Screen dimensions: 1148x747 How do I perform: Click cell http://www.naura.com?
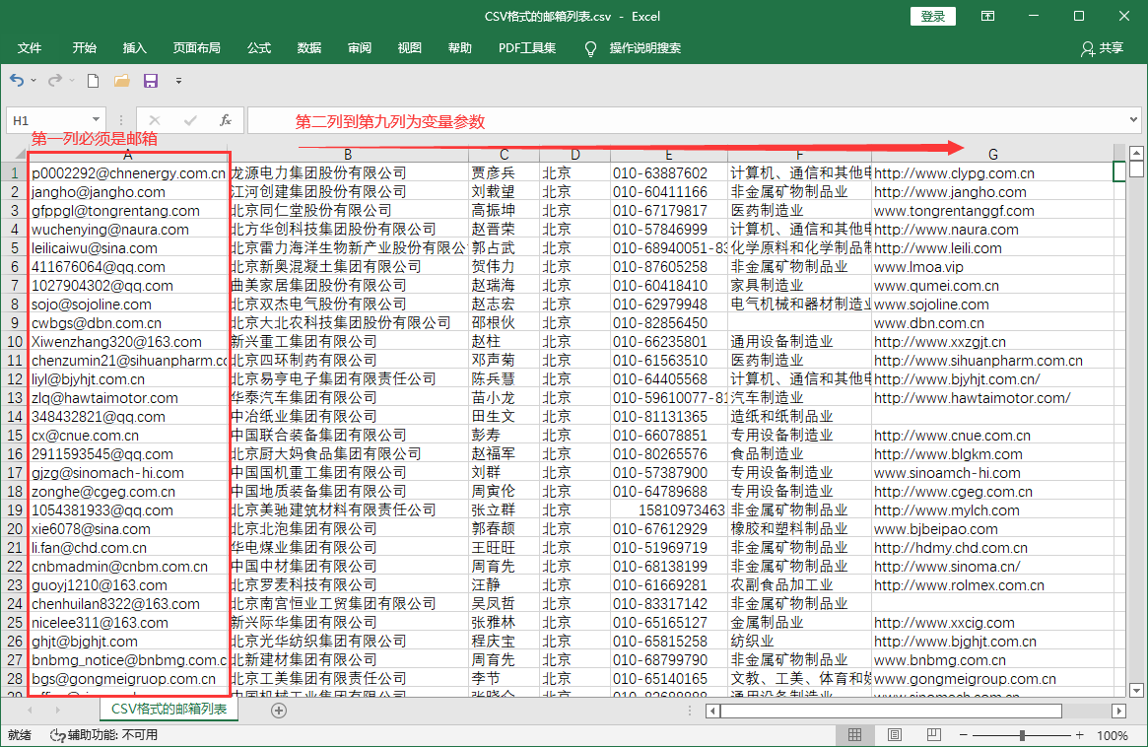pos(992,230)
